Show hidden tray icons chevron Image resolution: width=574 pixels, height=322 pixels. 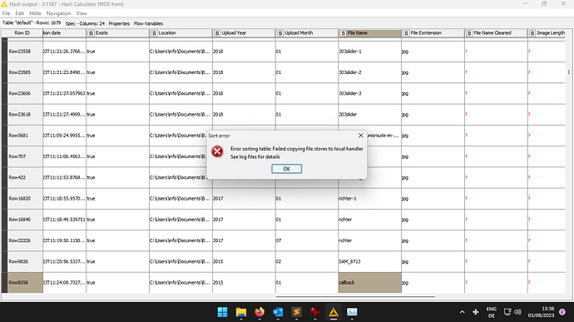point(462,312)
